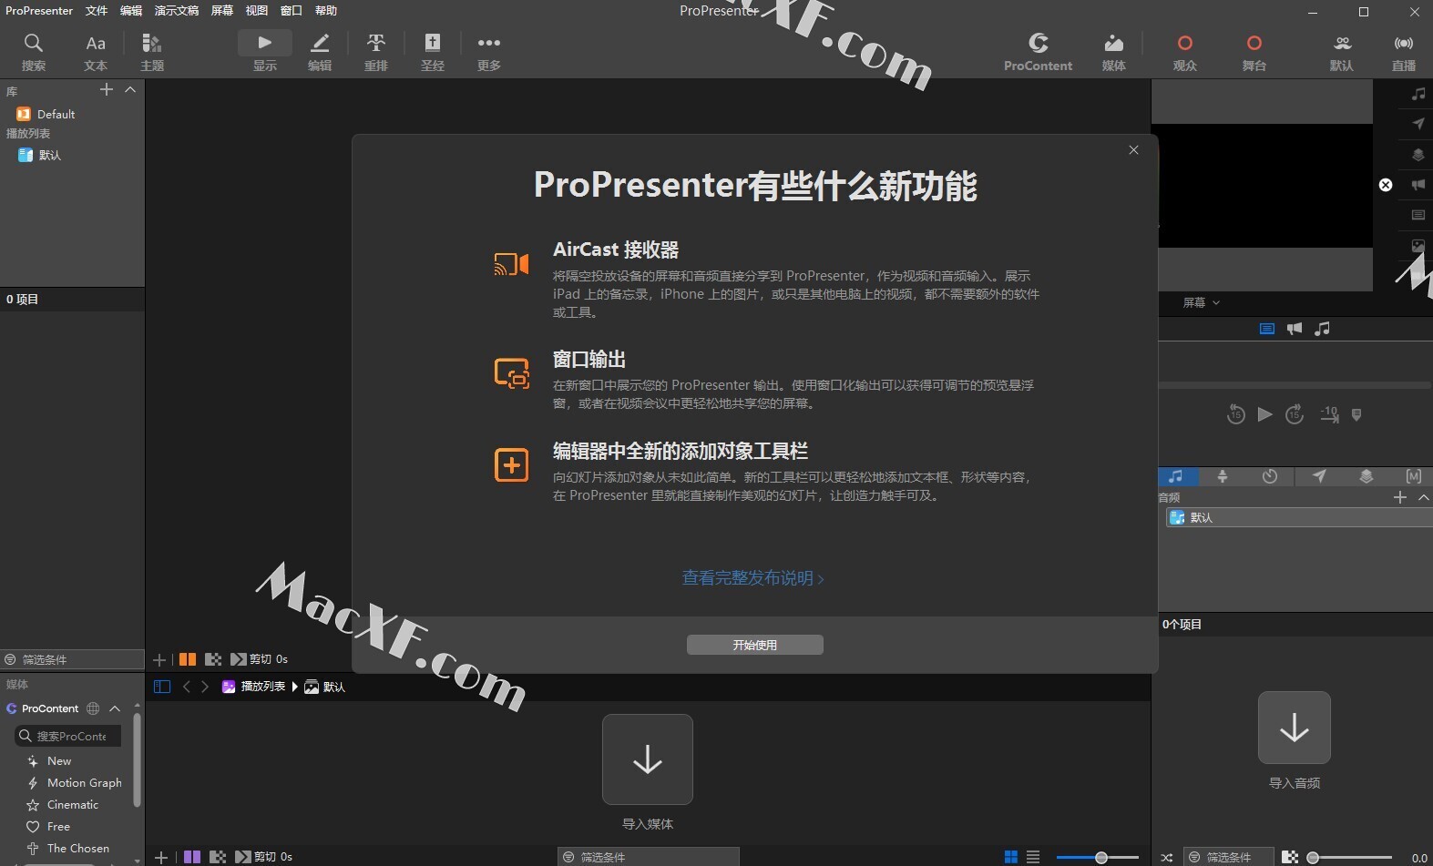Open the 默认 looks selector
The image size is (1433, 866).
pos(1342,52)
